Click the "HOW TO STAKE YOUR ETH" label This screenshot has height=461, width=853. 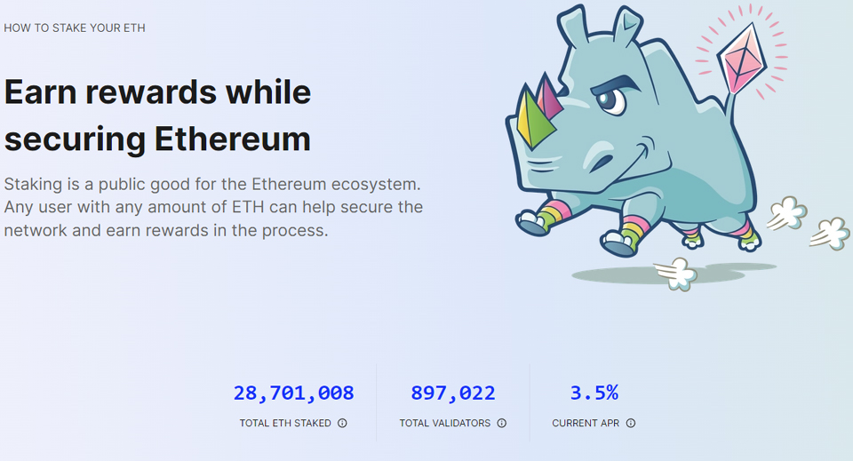[x=75, y=28]
